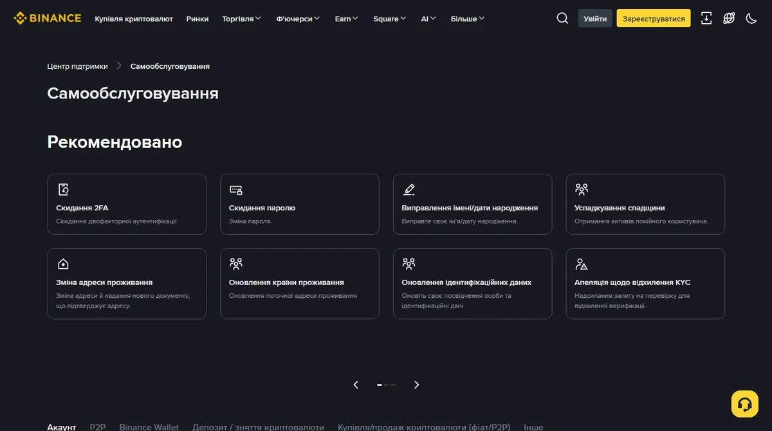Image resolution: width=772 pixels, height=431 pixels.
Task: Open Зміна адреси проживання card title
Action: point(104,282)
